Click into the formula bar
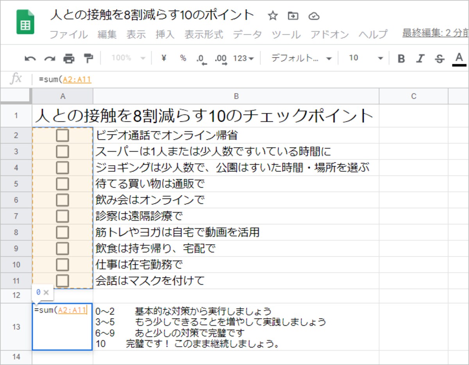The image size is (469, 365). coord(250,80)
